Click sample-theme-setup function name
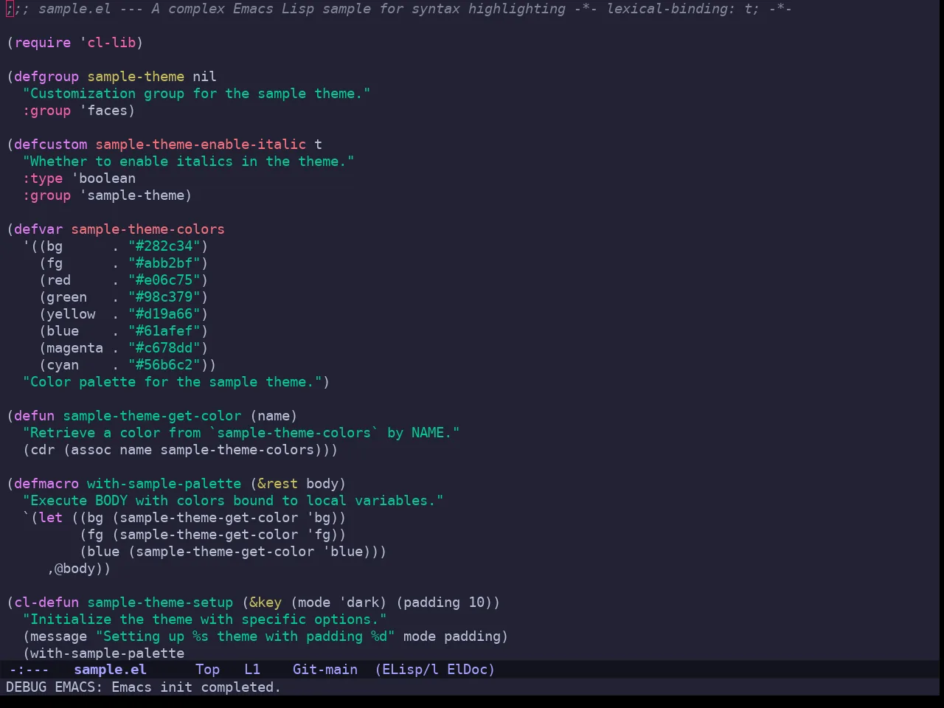The width and height of the screenshot is (944, 708). pyautogui.click(x=160, y=603)
